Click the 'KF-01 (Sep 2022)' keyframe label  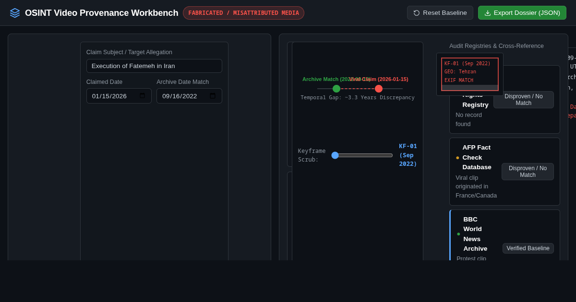click(x=408, y=155)
